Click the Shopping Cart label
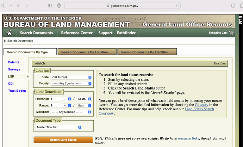This screenshot has height=147, width=243. point(218,33)
